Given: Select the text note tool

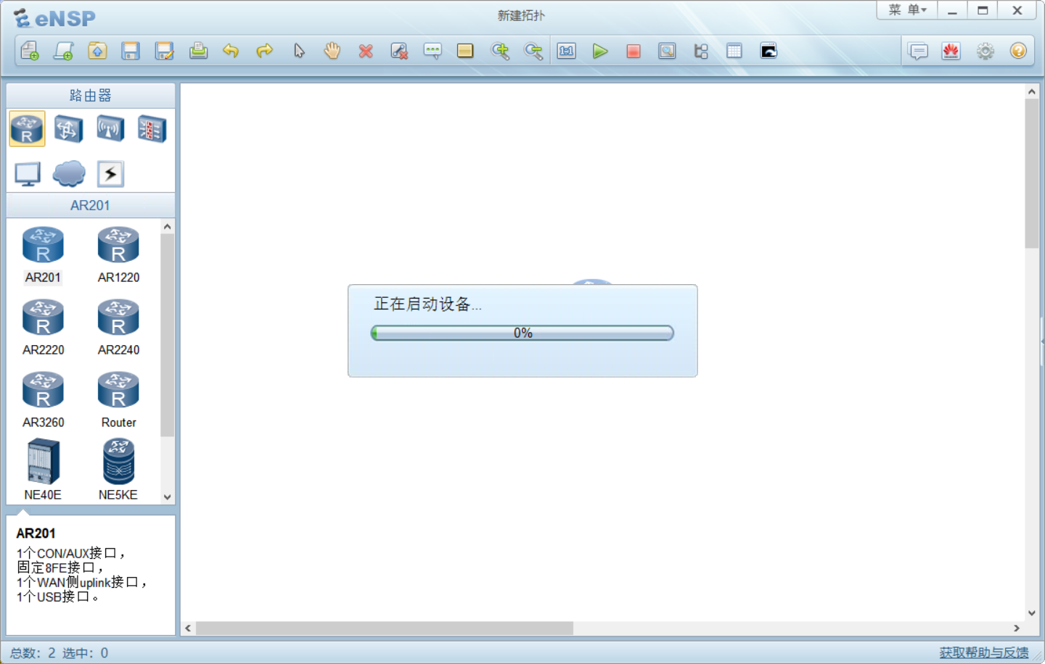Looking at the screenshot, I should 433,51.
